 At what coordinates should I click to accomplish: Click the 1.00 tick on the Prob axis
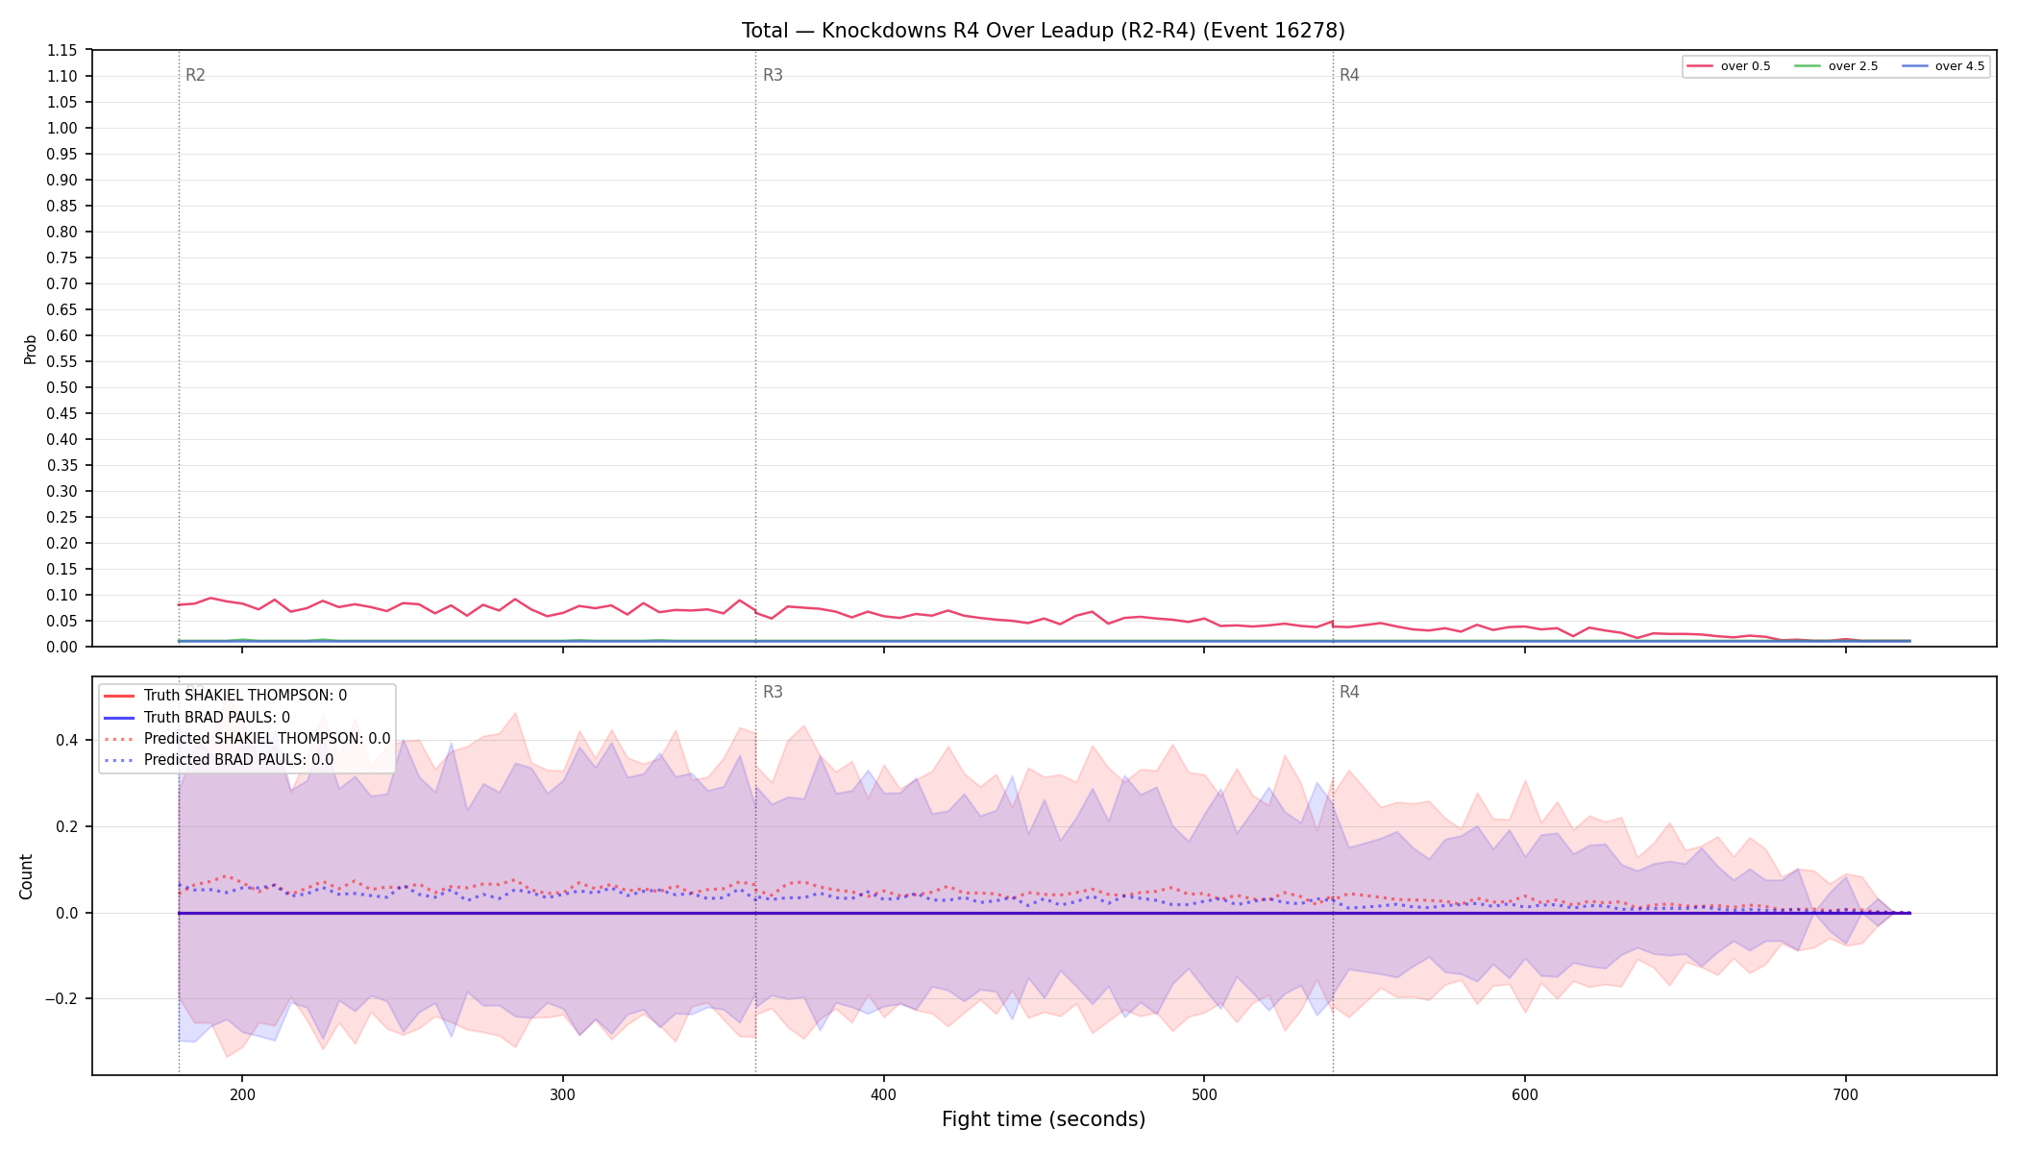click(x=62, y=128)
